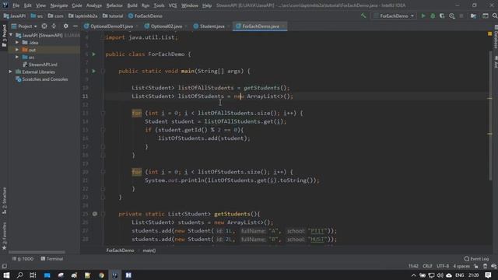The width and height of the screenshot is (498, 280).
Task: Open the Project view type dropdown
Action: point(25,26)
